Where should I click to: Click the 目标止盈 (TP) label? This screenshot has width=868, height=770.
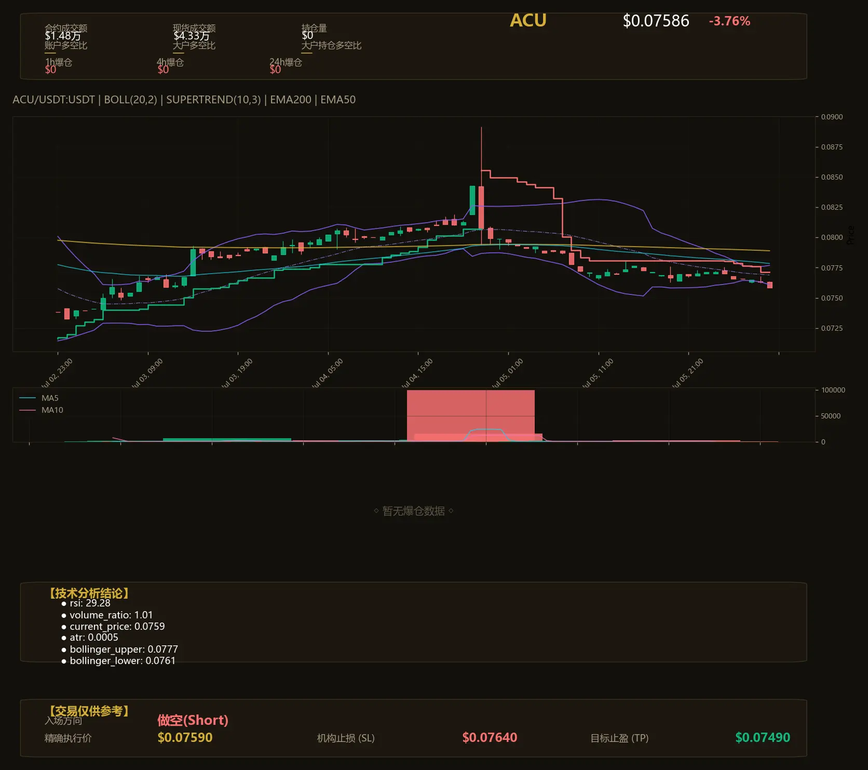pyautogui.click(x=619, y=738)
